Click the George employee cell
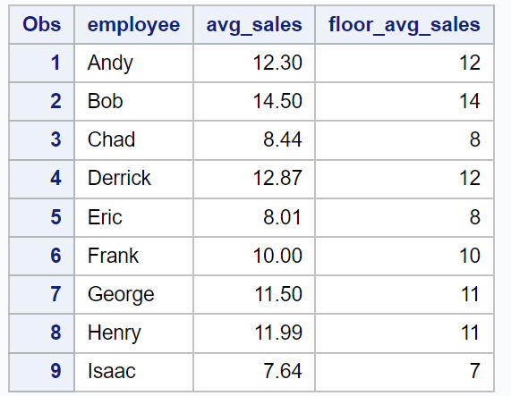511x396 pixels. pos(133,294)
